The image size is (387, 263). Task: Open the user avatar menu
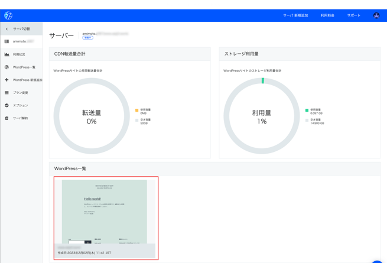coord(376,15)
